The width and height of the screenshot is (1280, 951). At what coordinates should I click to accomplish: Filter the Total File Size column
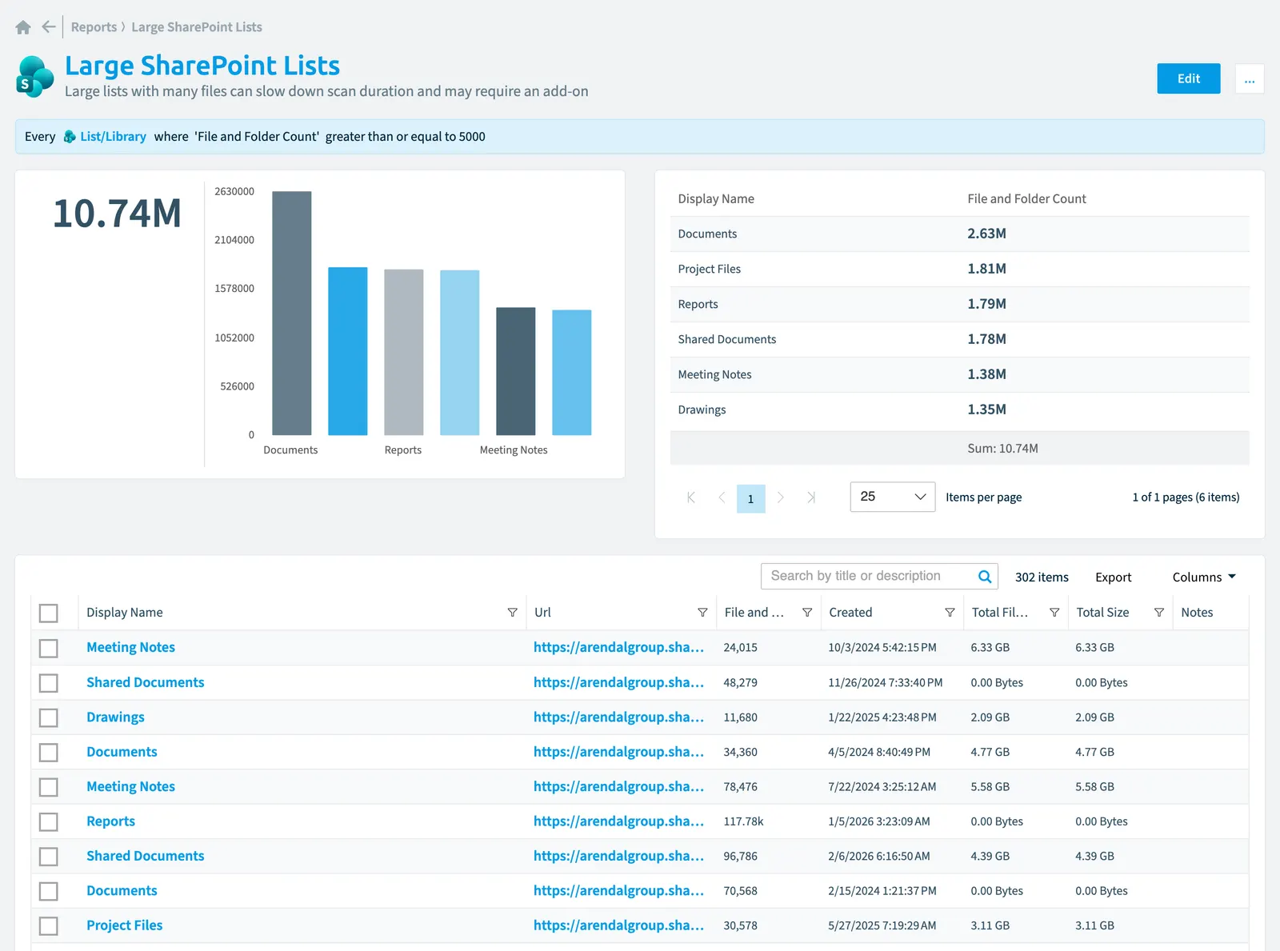[x=1054, y=613]
